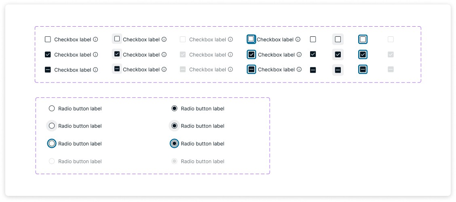This screenshot has width=456, height=202.
Task: Click info icon beside default checked checkbox label
Action: (x=95, y=55)
